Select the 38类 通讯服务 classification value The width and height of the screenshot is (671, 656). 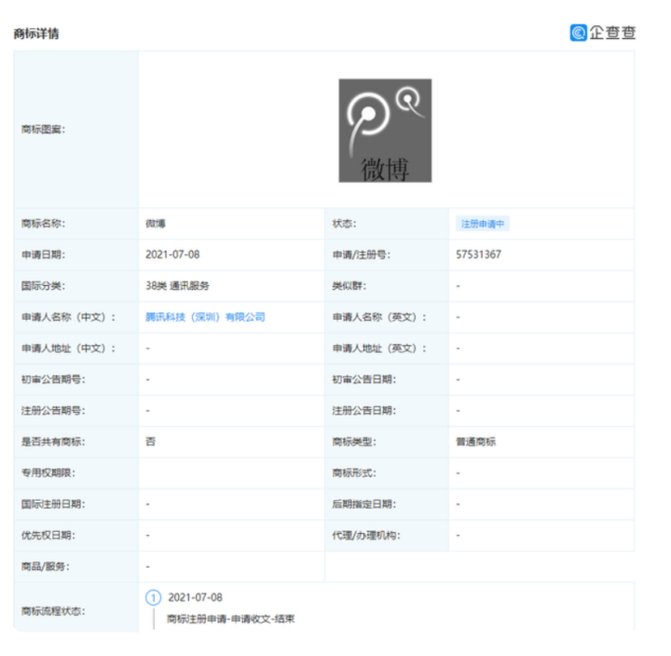tap(177, 286)
